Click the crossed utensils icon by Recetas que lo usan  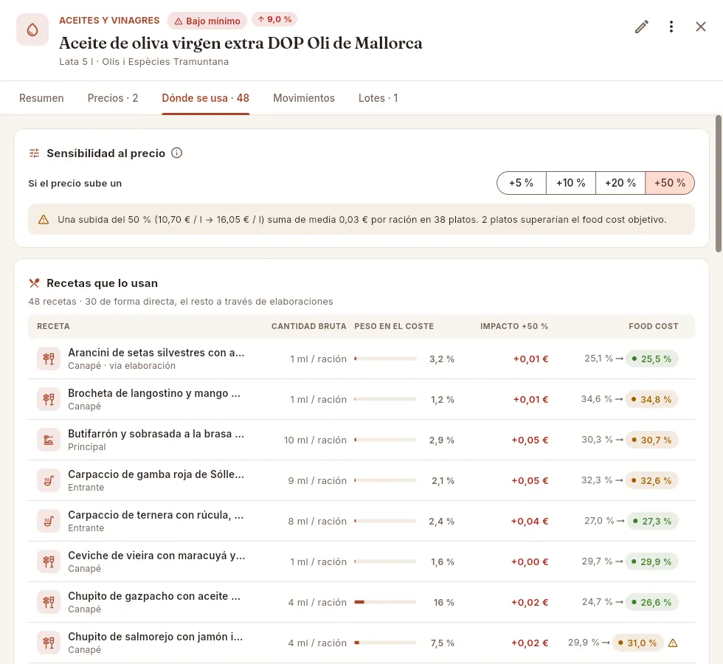(x=34, y=283)
